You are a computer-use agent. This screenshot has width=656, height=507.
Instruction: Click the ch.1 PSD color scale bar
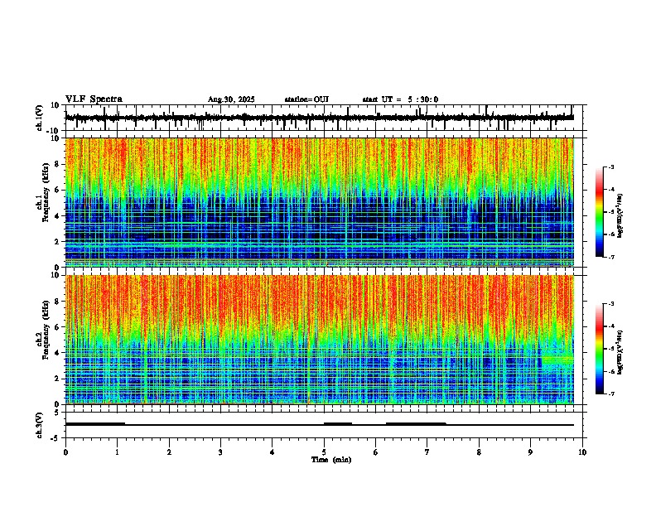(600, 212)
